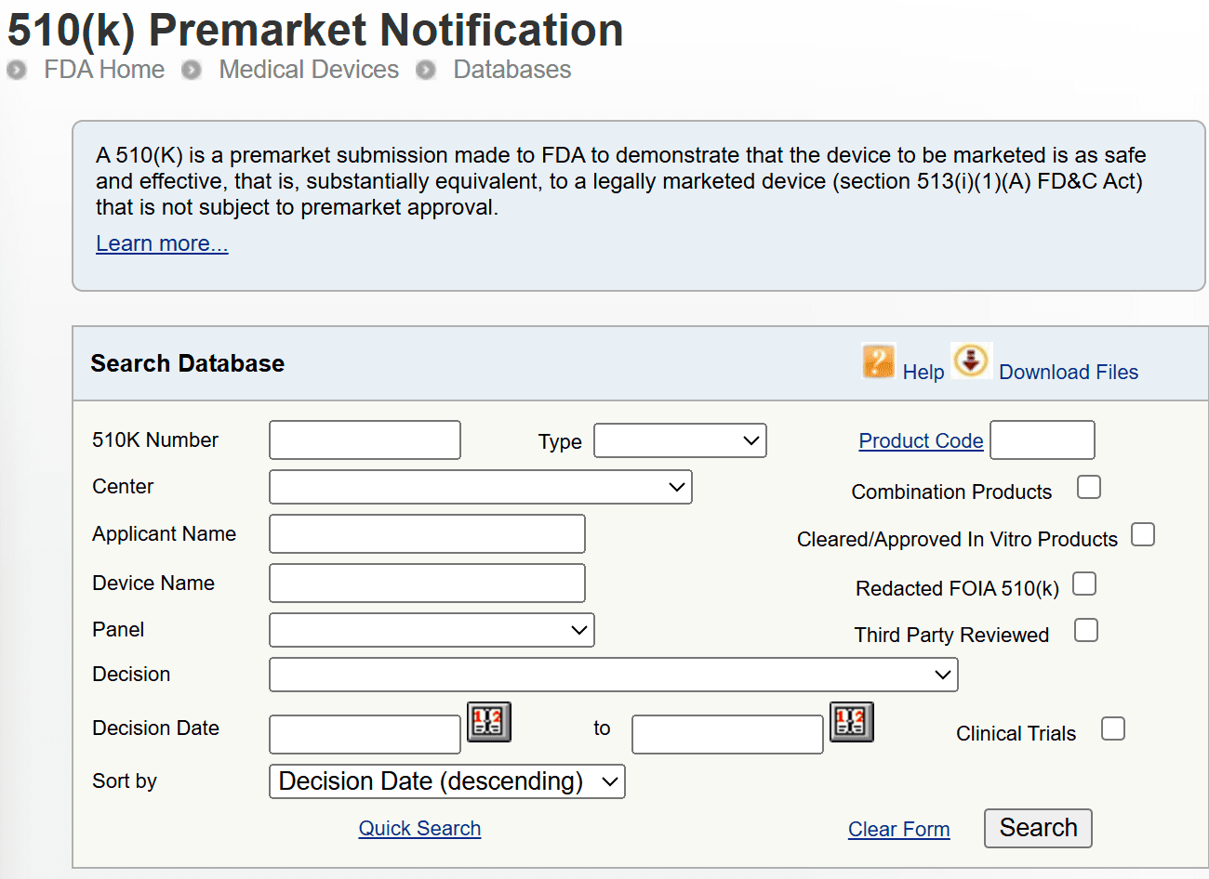Image resolution: width=1209 pixels, height=879 pixels.
Task: Open the Learn more link
Action: pos(162,243)
